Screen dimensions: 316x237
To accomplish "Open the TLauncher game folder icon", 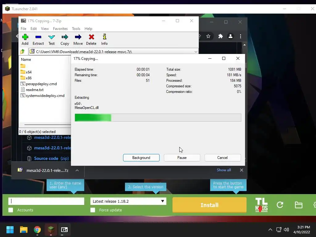I will point(298,205).
